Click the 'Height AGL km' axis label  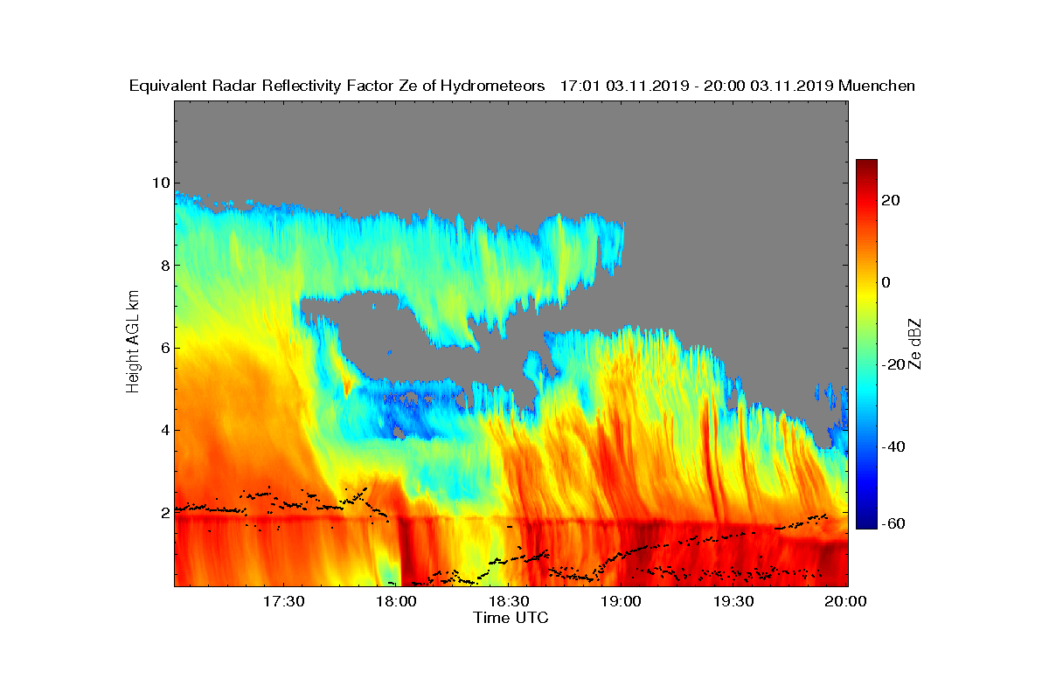coord(133,343)
